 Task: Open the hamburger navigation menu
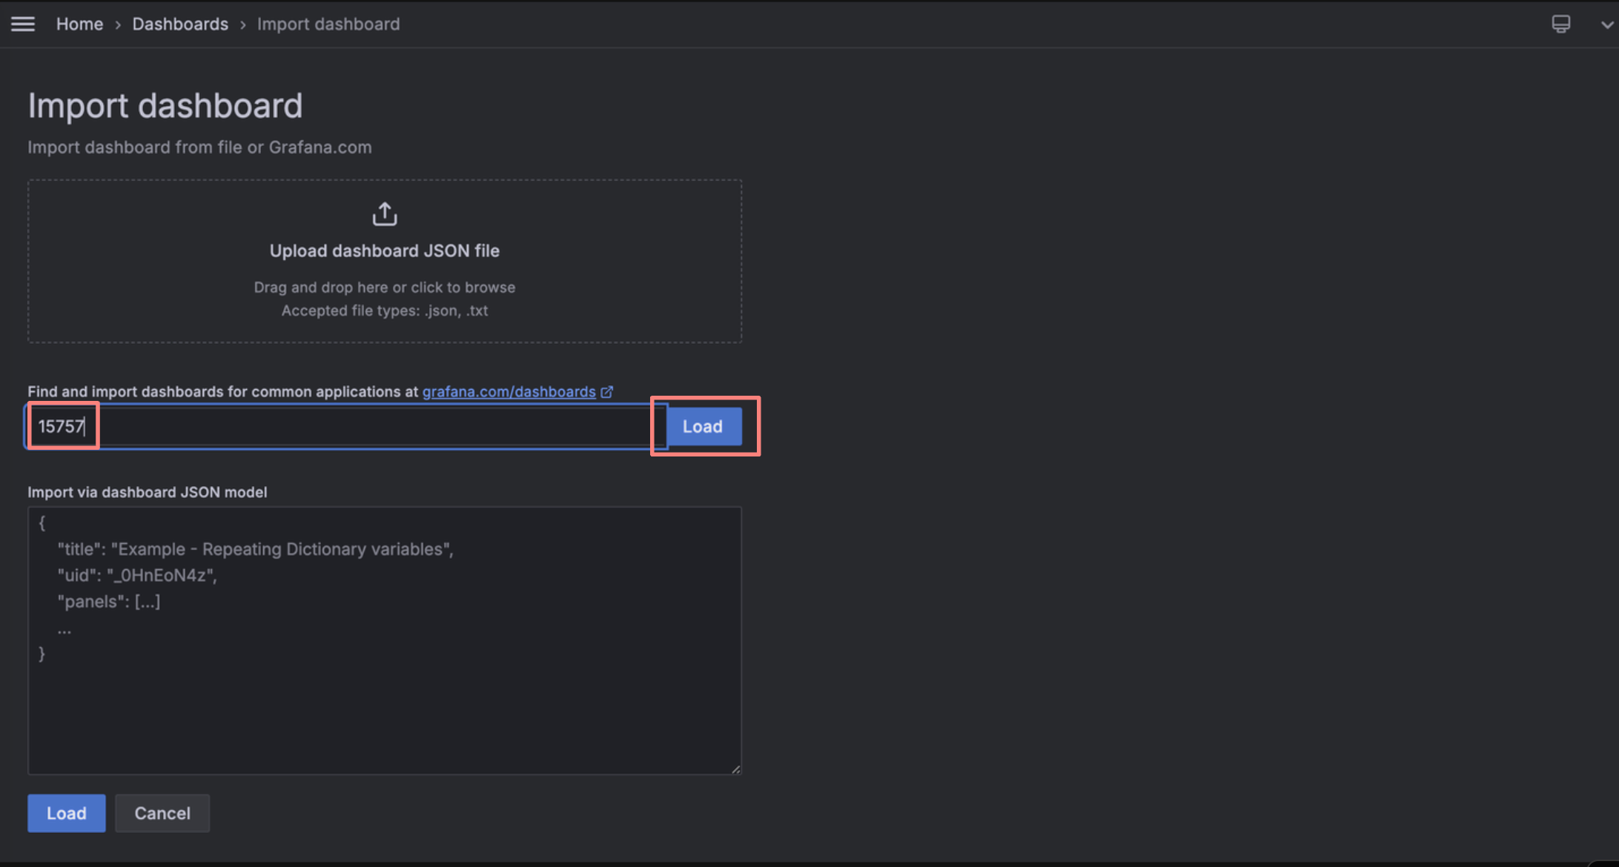[23, 24]
